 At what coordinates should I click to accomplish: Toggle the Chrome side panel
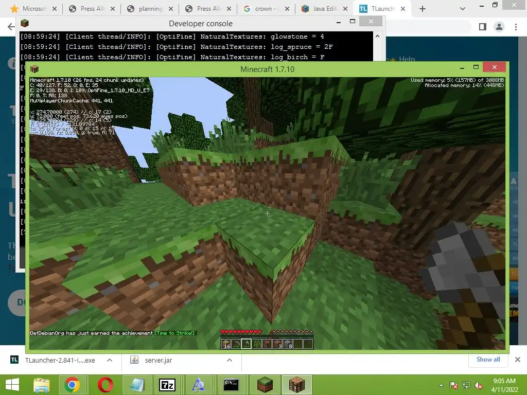[x=483, y=27]
